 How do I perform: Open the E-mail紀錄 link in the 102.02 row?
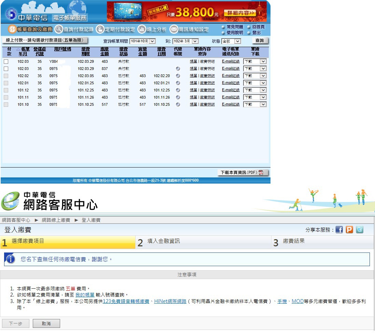[x=231, y=76]
